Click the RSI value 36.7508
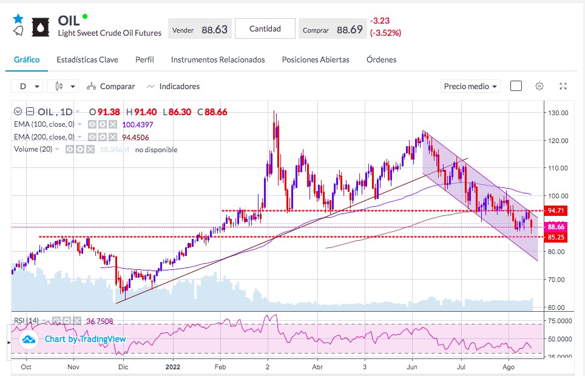The image size is (585, 376). [100, 321]
